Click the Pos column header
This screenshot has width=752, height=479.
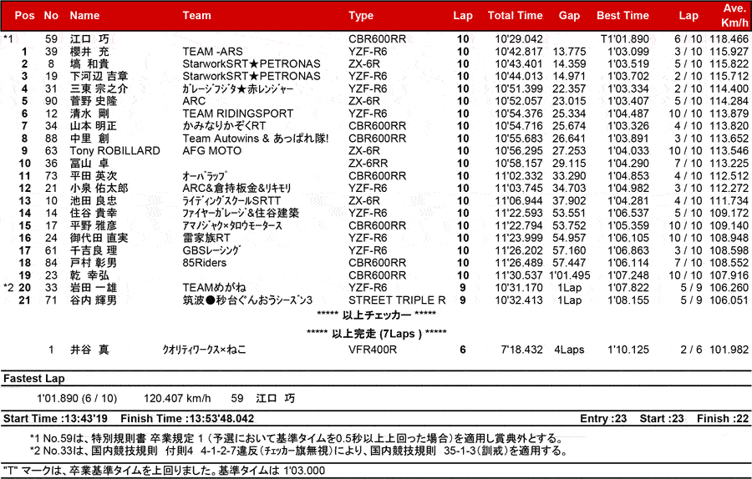pyautogui.click(x=24, y=15)
